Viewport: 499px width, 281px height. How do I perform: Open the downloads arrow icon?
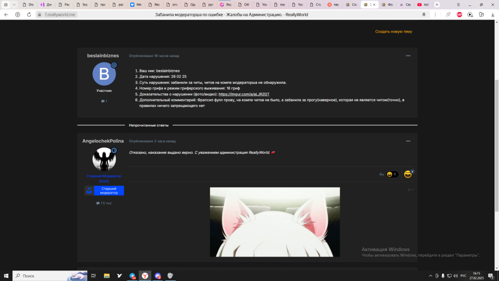493,14
